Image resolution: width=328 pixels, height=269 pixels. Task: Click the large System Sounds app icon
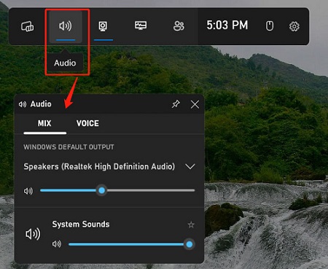click(33, 234)
